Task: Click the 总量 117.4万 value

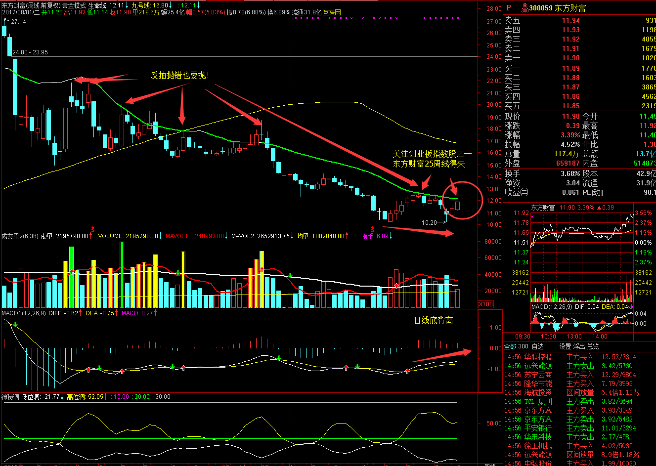Action: (567, 154)
